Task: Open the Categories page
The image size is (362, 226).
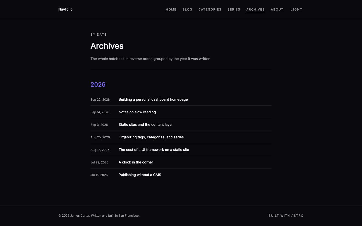Action: click(x=210, y=10)
